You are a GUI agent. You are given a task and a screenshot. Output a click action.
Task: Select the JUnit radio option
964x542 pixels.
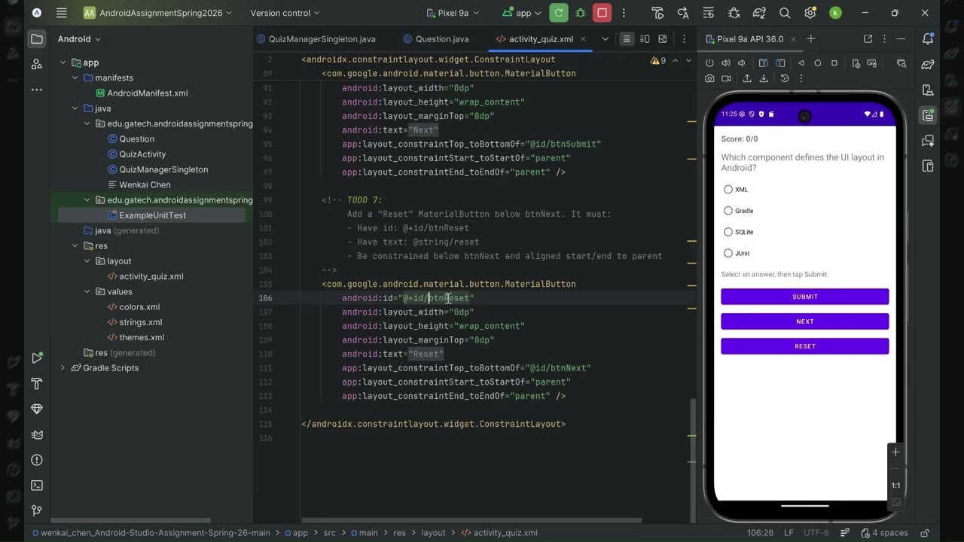click(728, 253)
